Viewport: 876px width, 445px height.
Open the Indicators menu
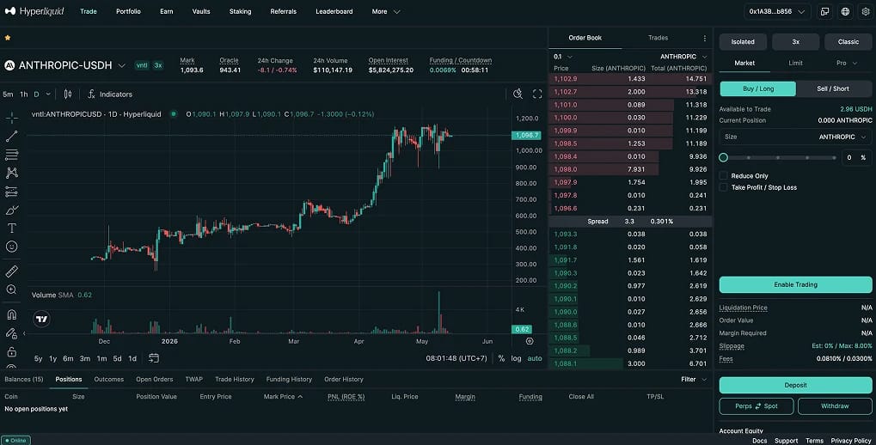click(x=110, y=94)
